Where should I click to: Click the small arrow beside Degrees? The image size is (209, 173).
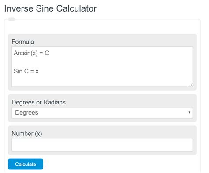coord(190,112)
